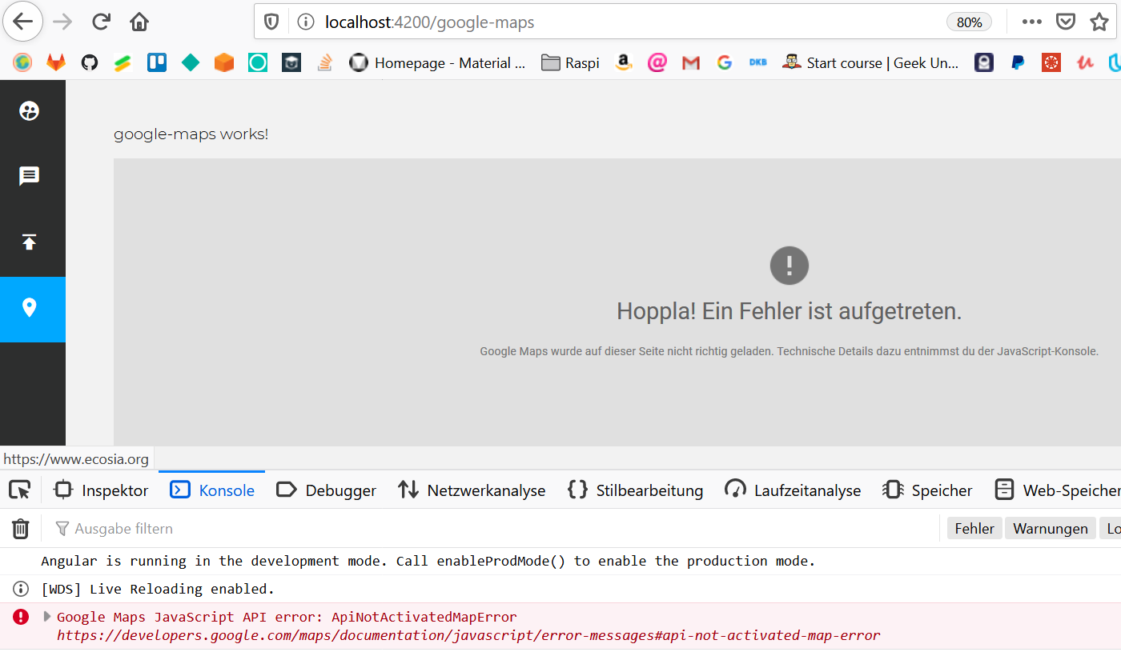Open the upload sidebar item
Viewport: 1121px width, 652px height.
30,242
